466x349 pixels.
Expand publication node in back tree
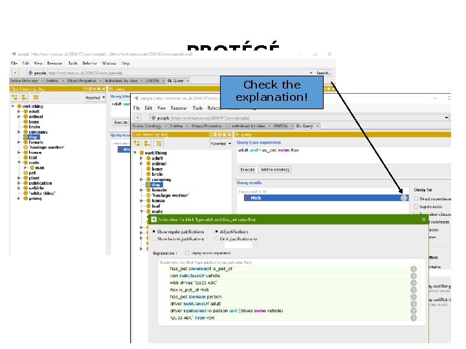19,183
